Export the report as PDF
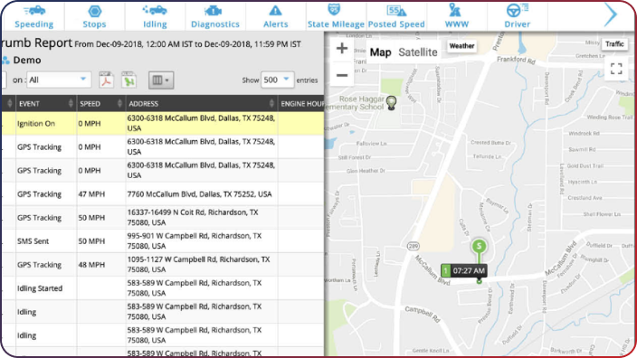 (x=106, y=80)
